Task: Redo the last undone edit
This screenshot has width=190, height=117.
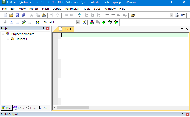Action: pos(58,15)
